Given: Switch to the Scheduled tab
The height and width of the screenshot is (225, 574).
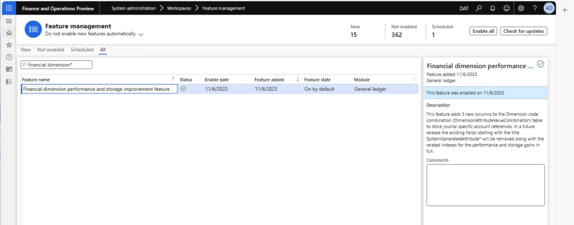Looking at the screenshot, I should 82,50.
